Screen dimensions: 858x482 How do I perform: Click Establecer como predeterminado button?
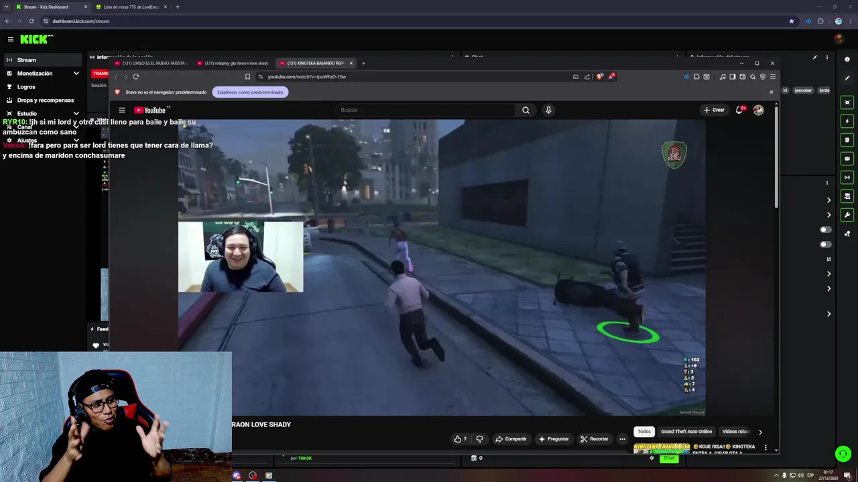coord(250,92)
